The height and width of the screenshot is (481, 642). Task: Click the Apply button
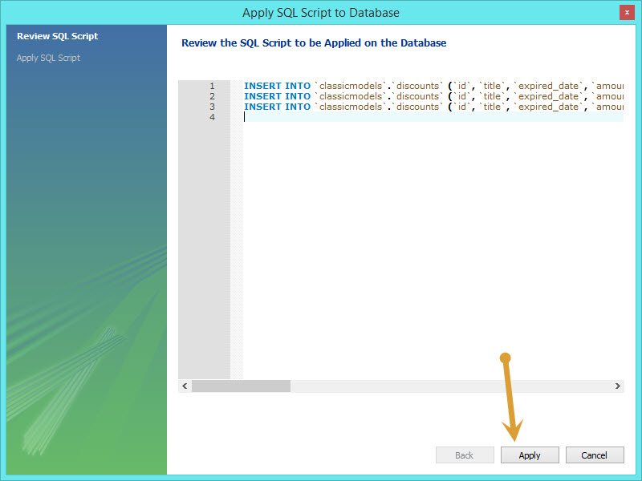tap(530, 455)
